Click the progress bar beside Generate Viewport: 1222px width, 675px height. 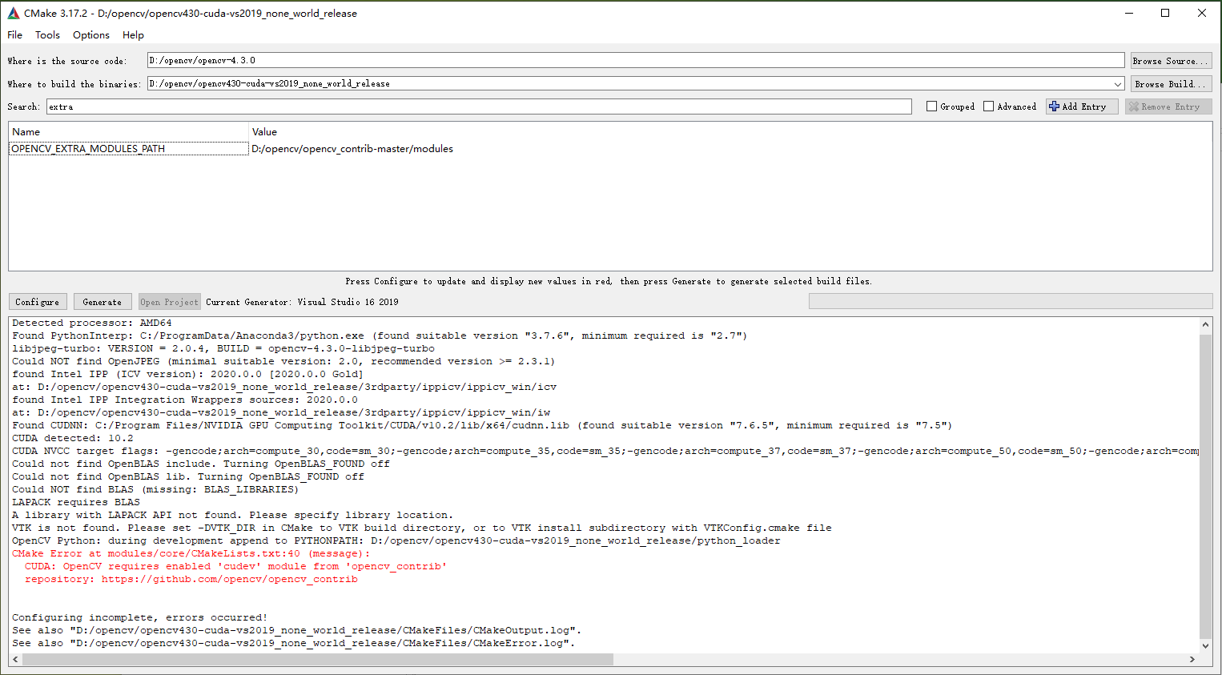pos(1011,301)
